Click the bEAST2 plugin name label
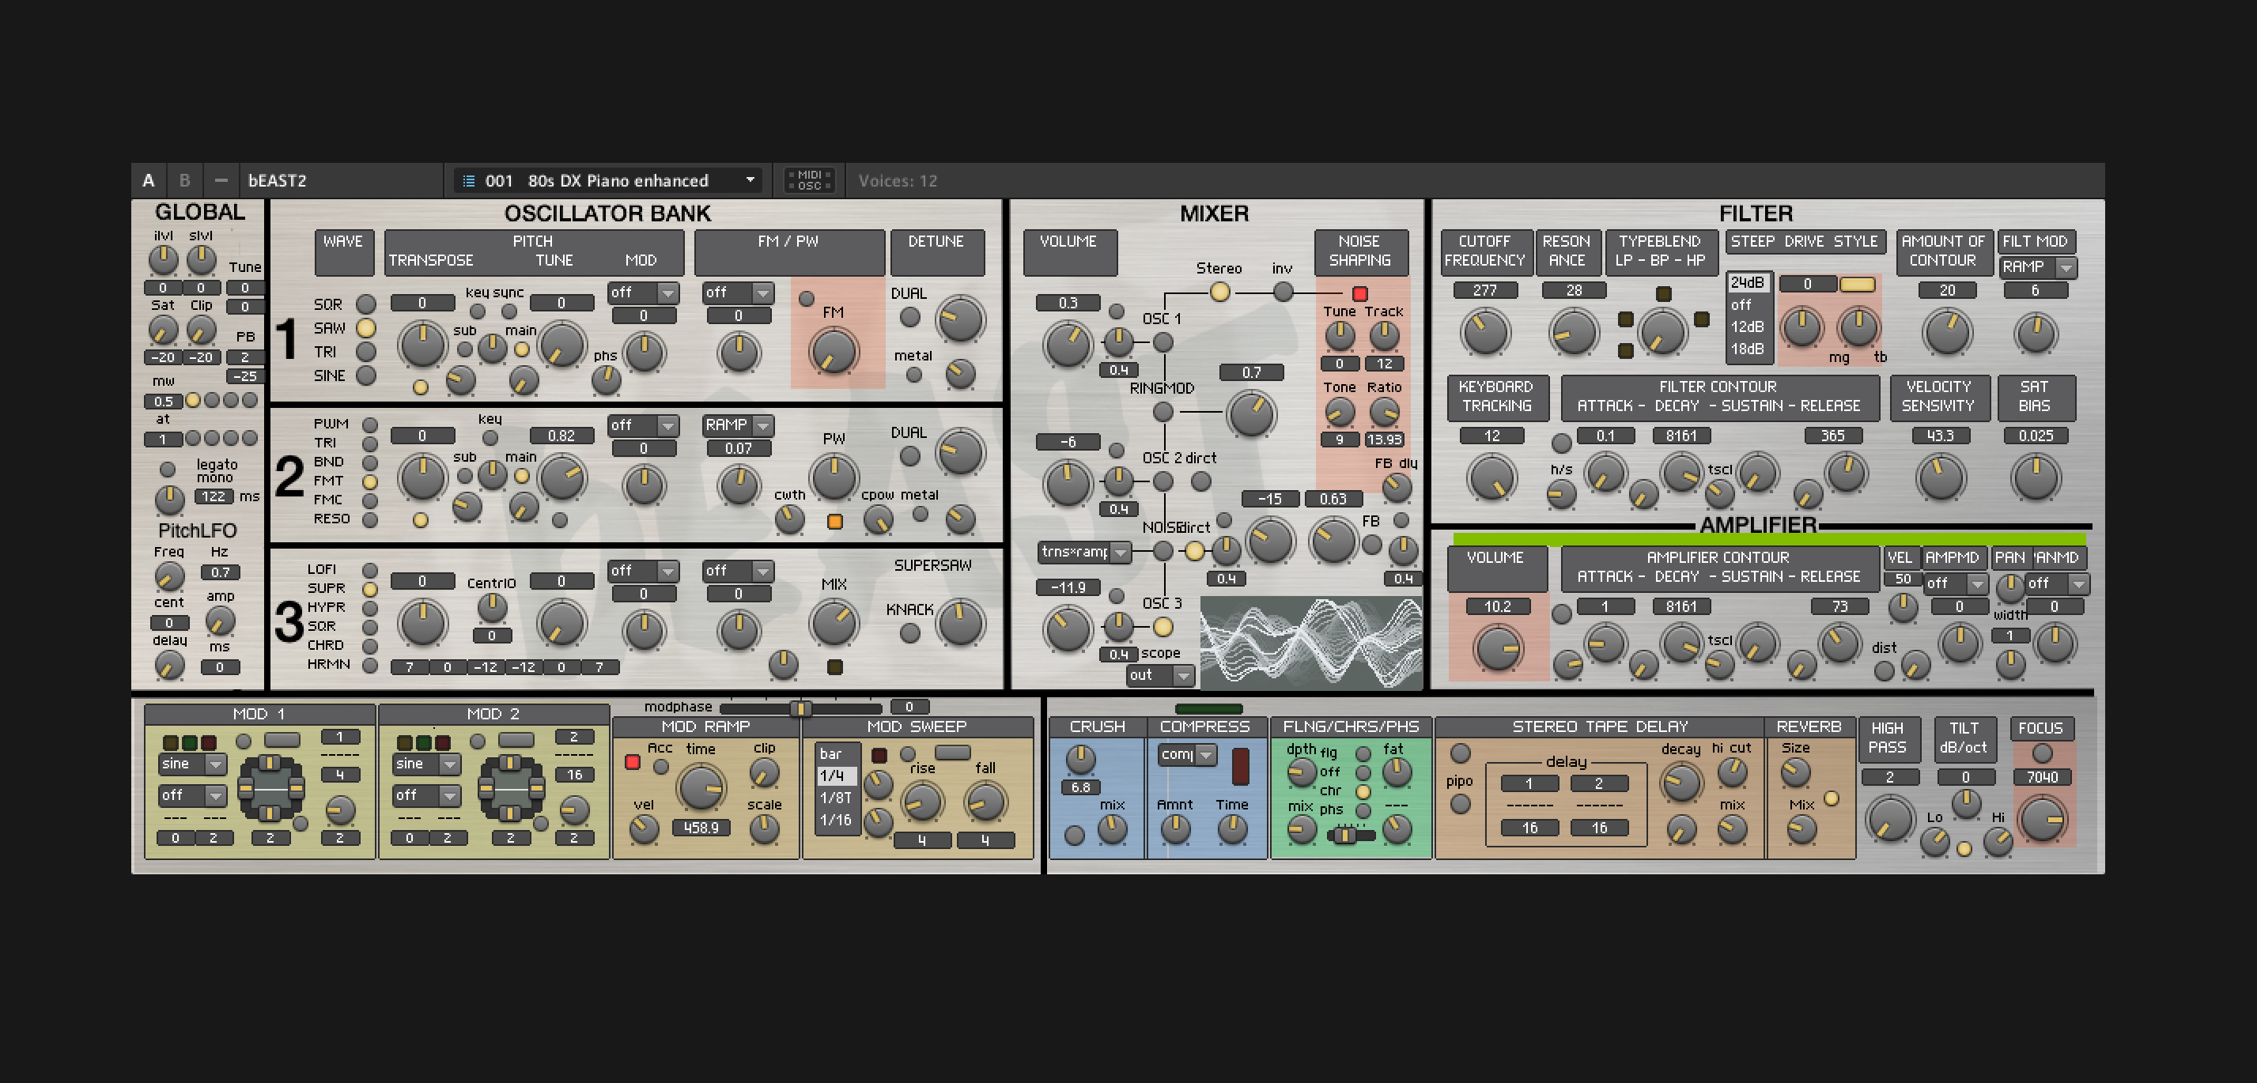Viewport: 2257px width, 1083px height. [277, 180]
